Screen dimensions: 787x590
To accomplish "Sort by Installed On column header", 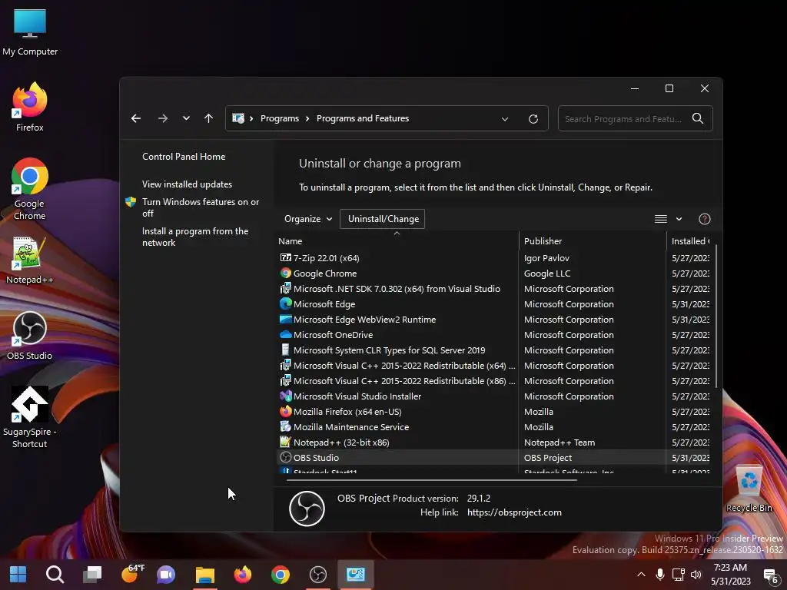I will tap(690, 240).
